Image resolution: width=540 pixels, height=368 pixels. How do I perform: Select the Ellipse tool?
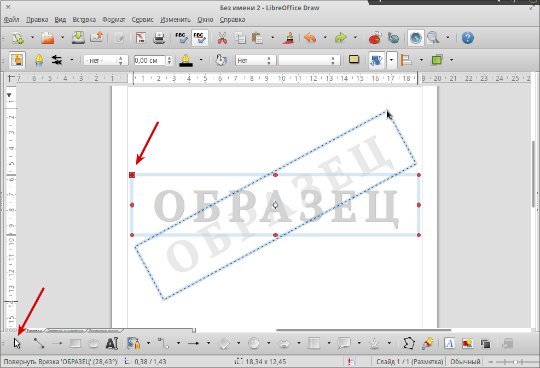[x=94, y=343]
